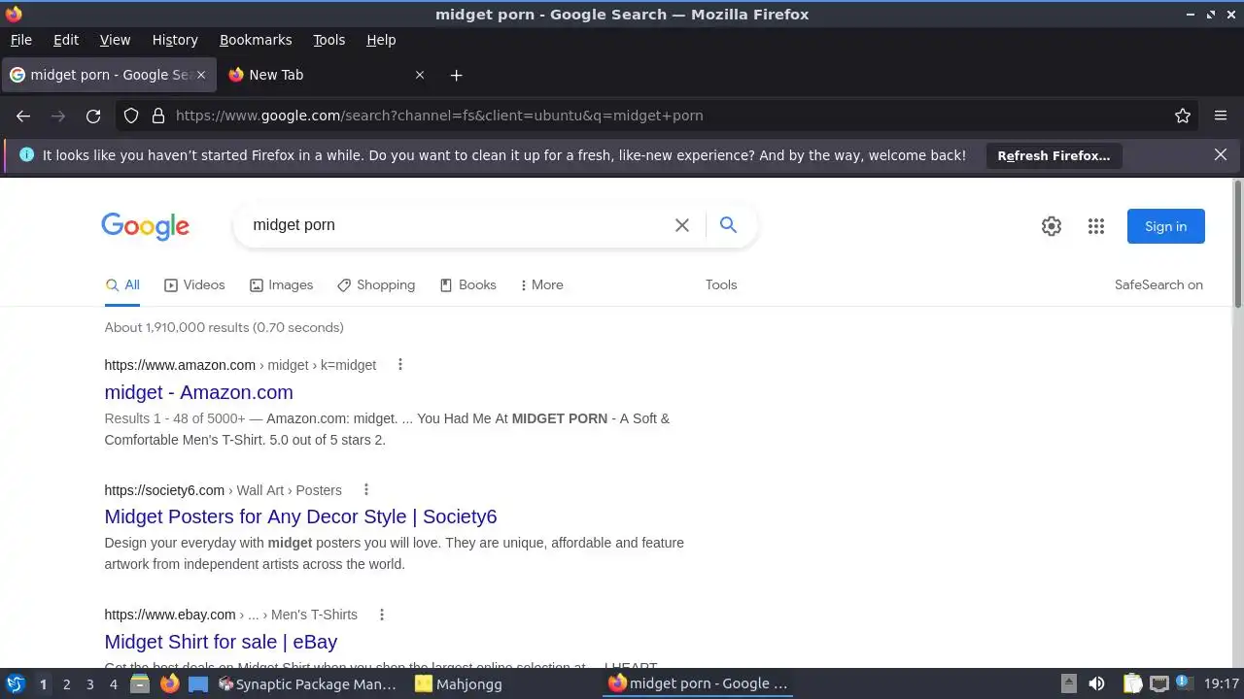Open the Google search Tools options
This screenshot has width=1244, height=699.
[721, 284]
